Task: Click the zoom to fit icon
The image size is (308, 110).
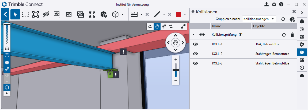Action: [92, 14]
